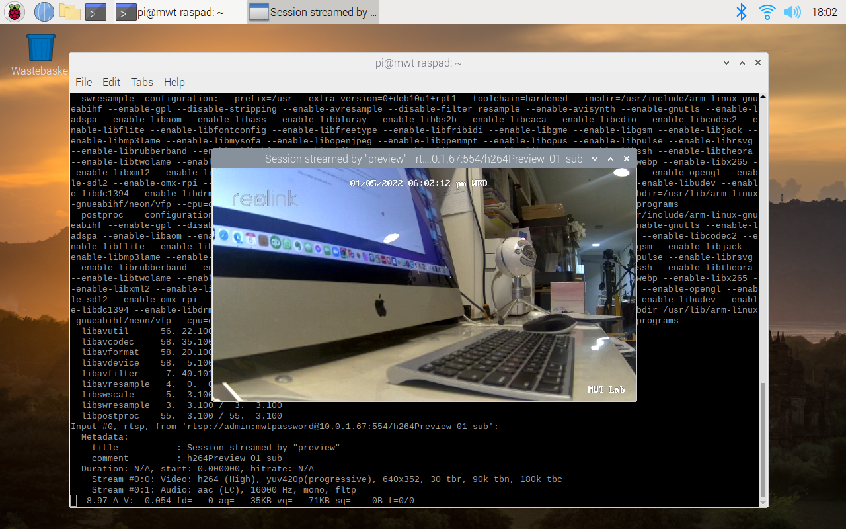Click the 'swresample configuration' line
Image resolution: width=846 pixels, height=529 pixels.
(x=420, y=99)
